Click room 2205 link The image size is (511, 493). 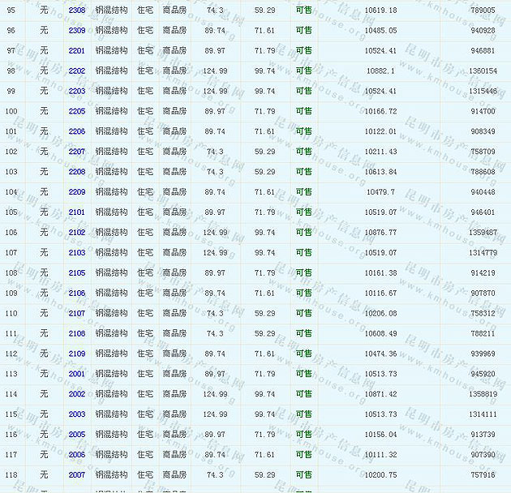point(76,111)
